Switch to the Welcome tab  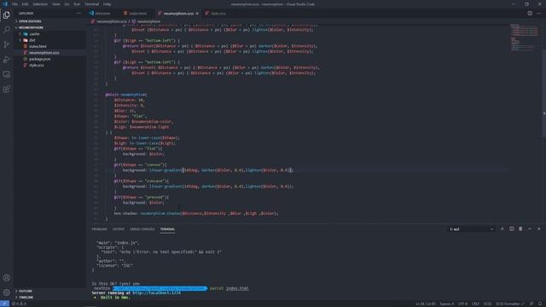coord(102,14)
